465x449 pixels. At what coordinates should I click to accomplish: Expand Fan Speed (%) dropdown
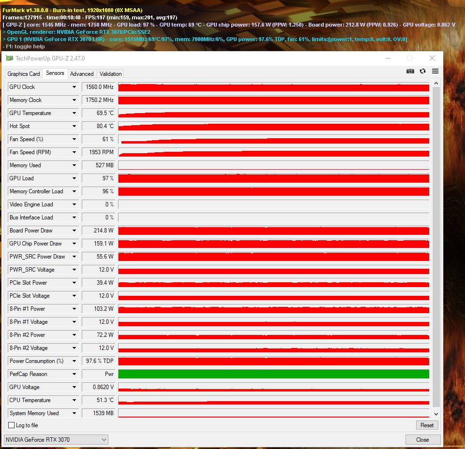click(x=74, y=139)
